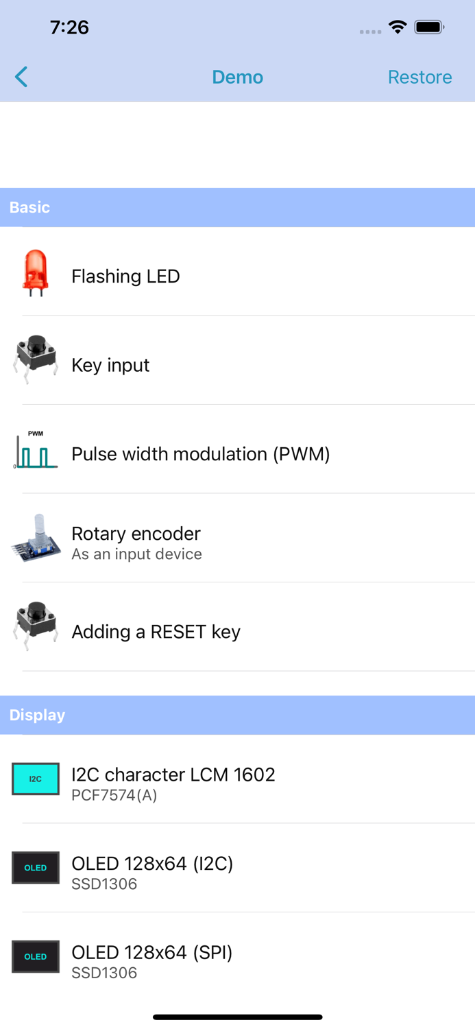Tap the Restore button
Image resolution: width=475 pixels, height=1029 pixels.
click(x=420, y=77)
